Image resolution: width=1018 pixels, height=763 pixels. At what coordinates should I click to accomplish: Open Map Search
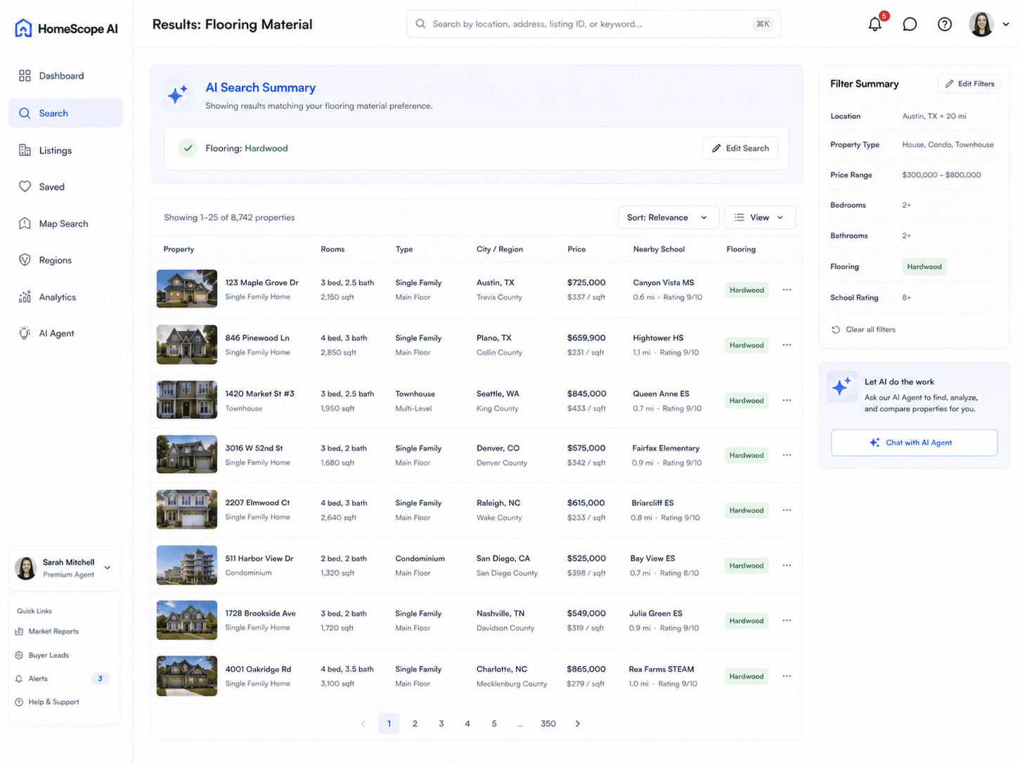coord(65,223)
